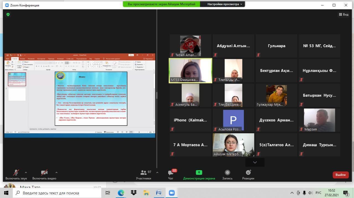Click the Screen Share icon
Viewport: 354px width, 198px height.
tap(199, 173)
